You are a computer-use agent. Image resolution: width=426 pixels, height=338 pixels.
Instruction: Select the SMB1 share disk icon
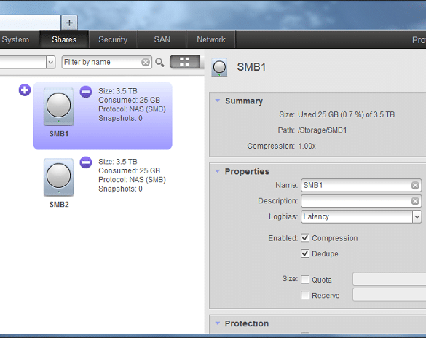click(59, 106)
